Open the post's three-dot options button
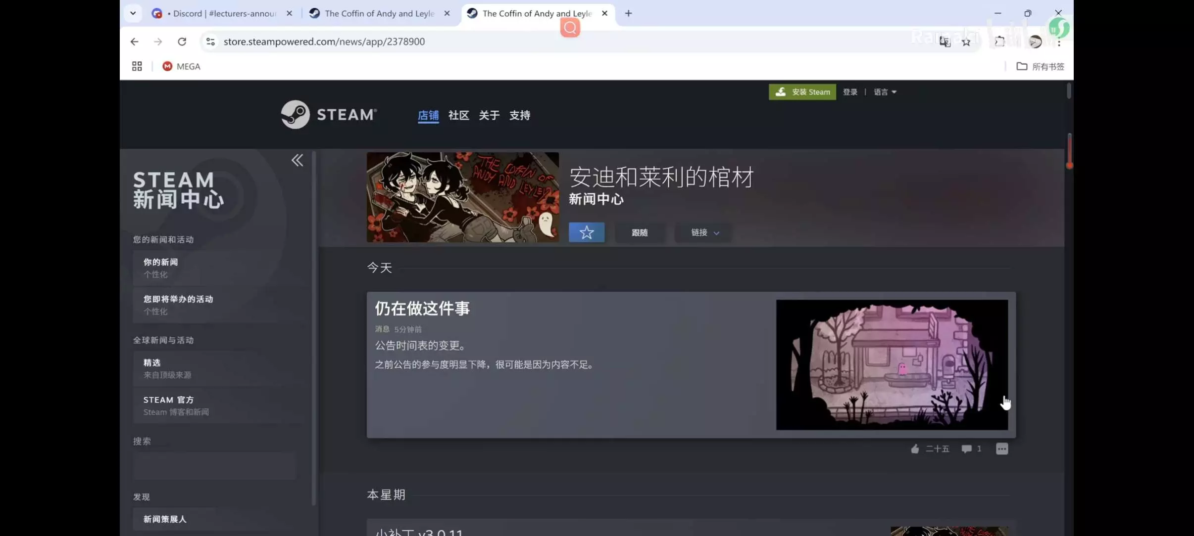Image resolution: width=1194 pixels, height=536 pixels. click(1002, 449)
